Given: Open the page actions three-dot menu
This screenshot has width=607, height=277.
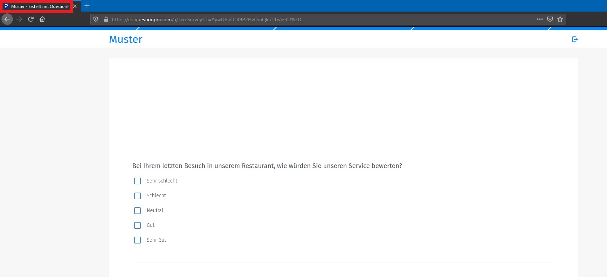Looking at the screenshot, I should [x=540, y=19].
